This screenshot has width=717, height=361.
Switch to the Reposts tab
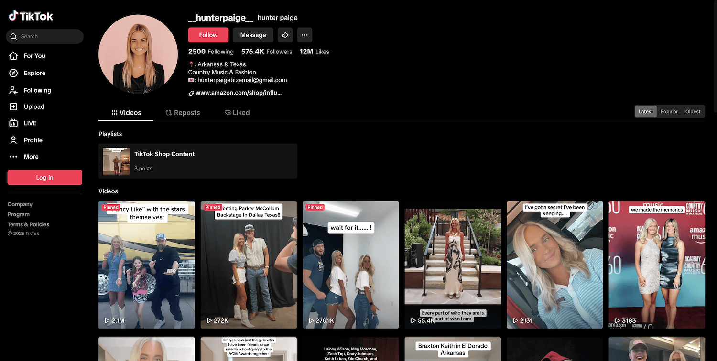[183, 113]
